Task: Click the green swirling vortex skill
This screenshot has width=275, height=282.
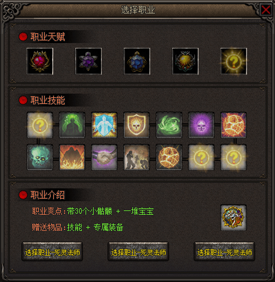Action: pos(169,125)
